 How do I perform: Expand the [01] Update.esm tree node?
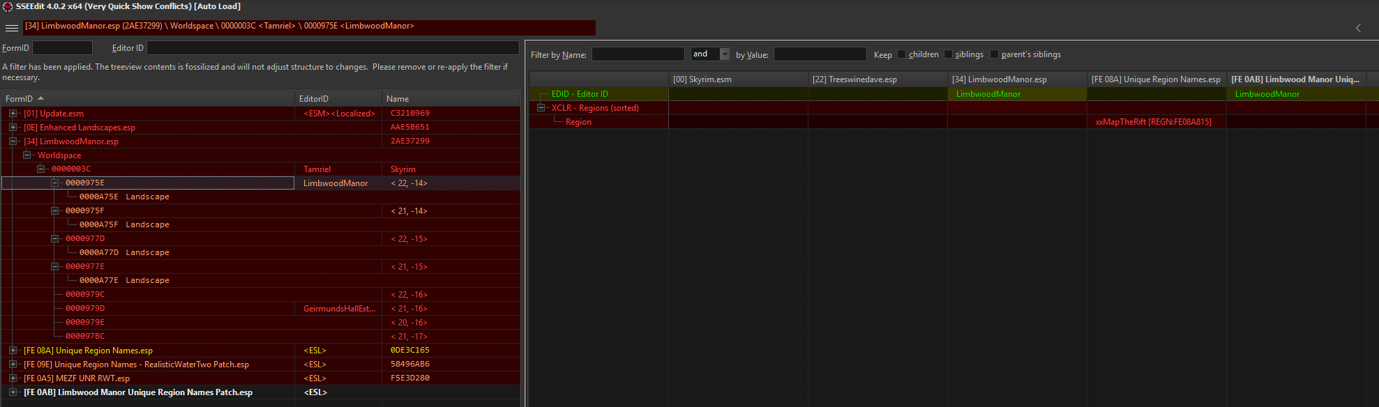click(x=13, y=114)
